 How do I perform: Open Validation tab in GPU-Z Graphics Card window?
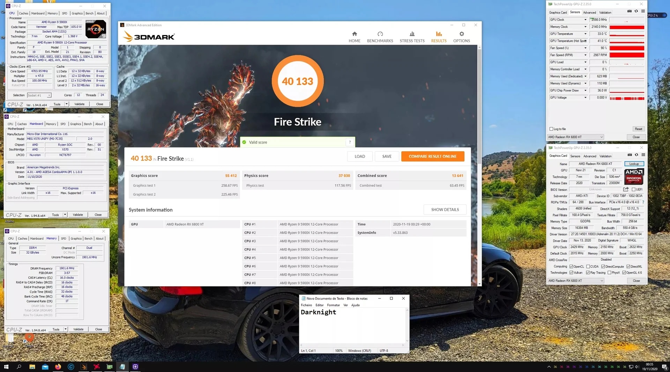(605, 156)
